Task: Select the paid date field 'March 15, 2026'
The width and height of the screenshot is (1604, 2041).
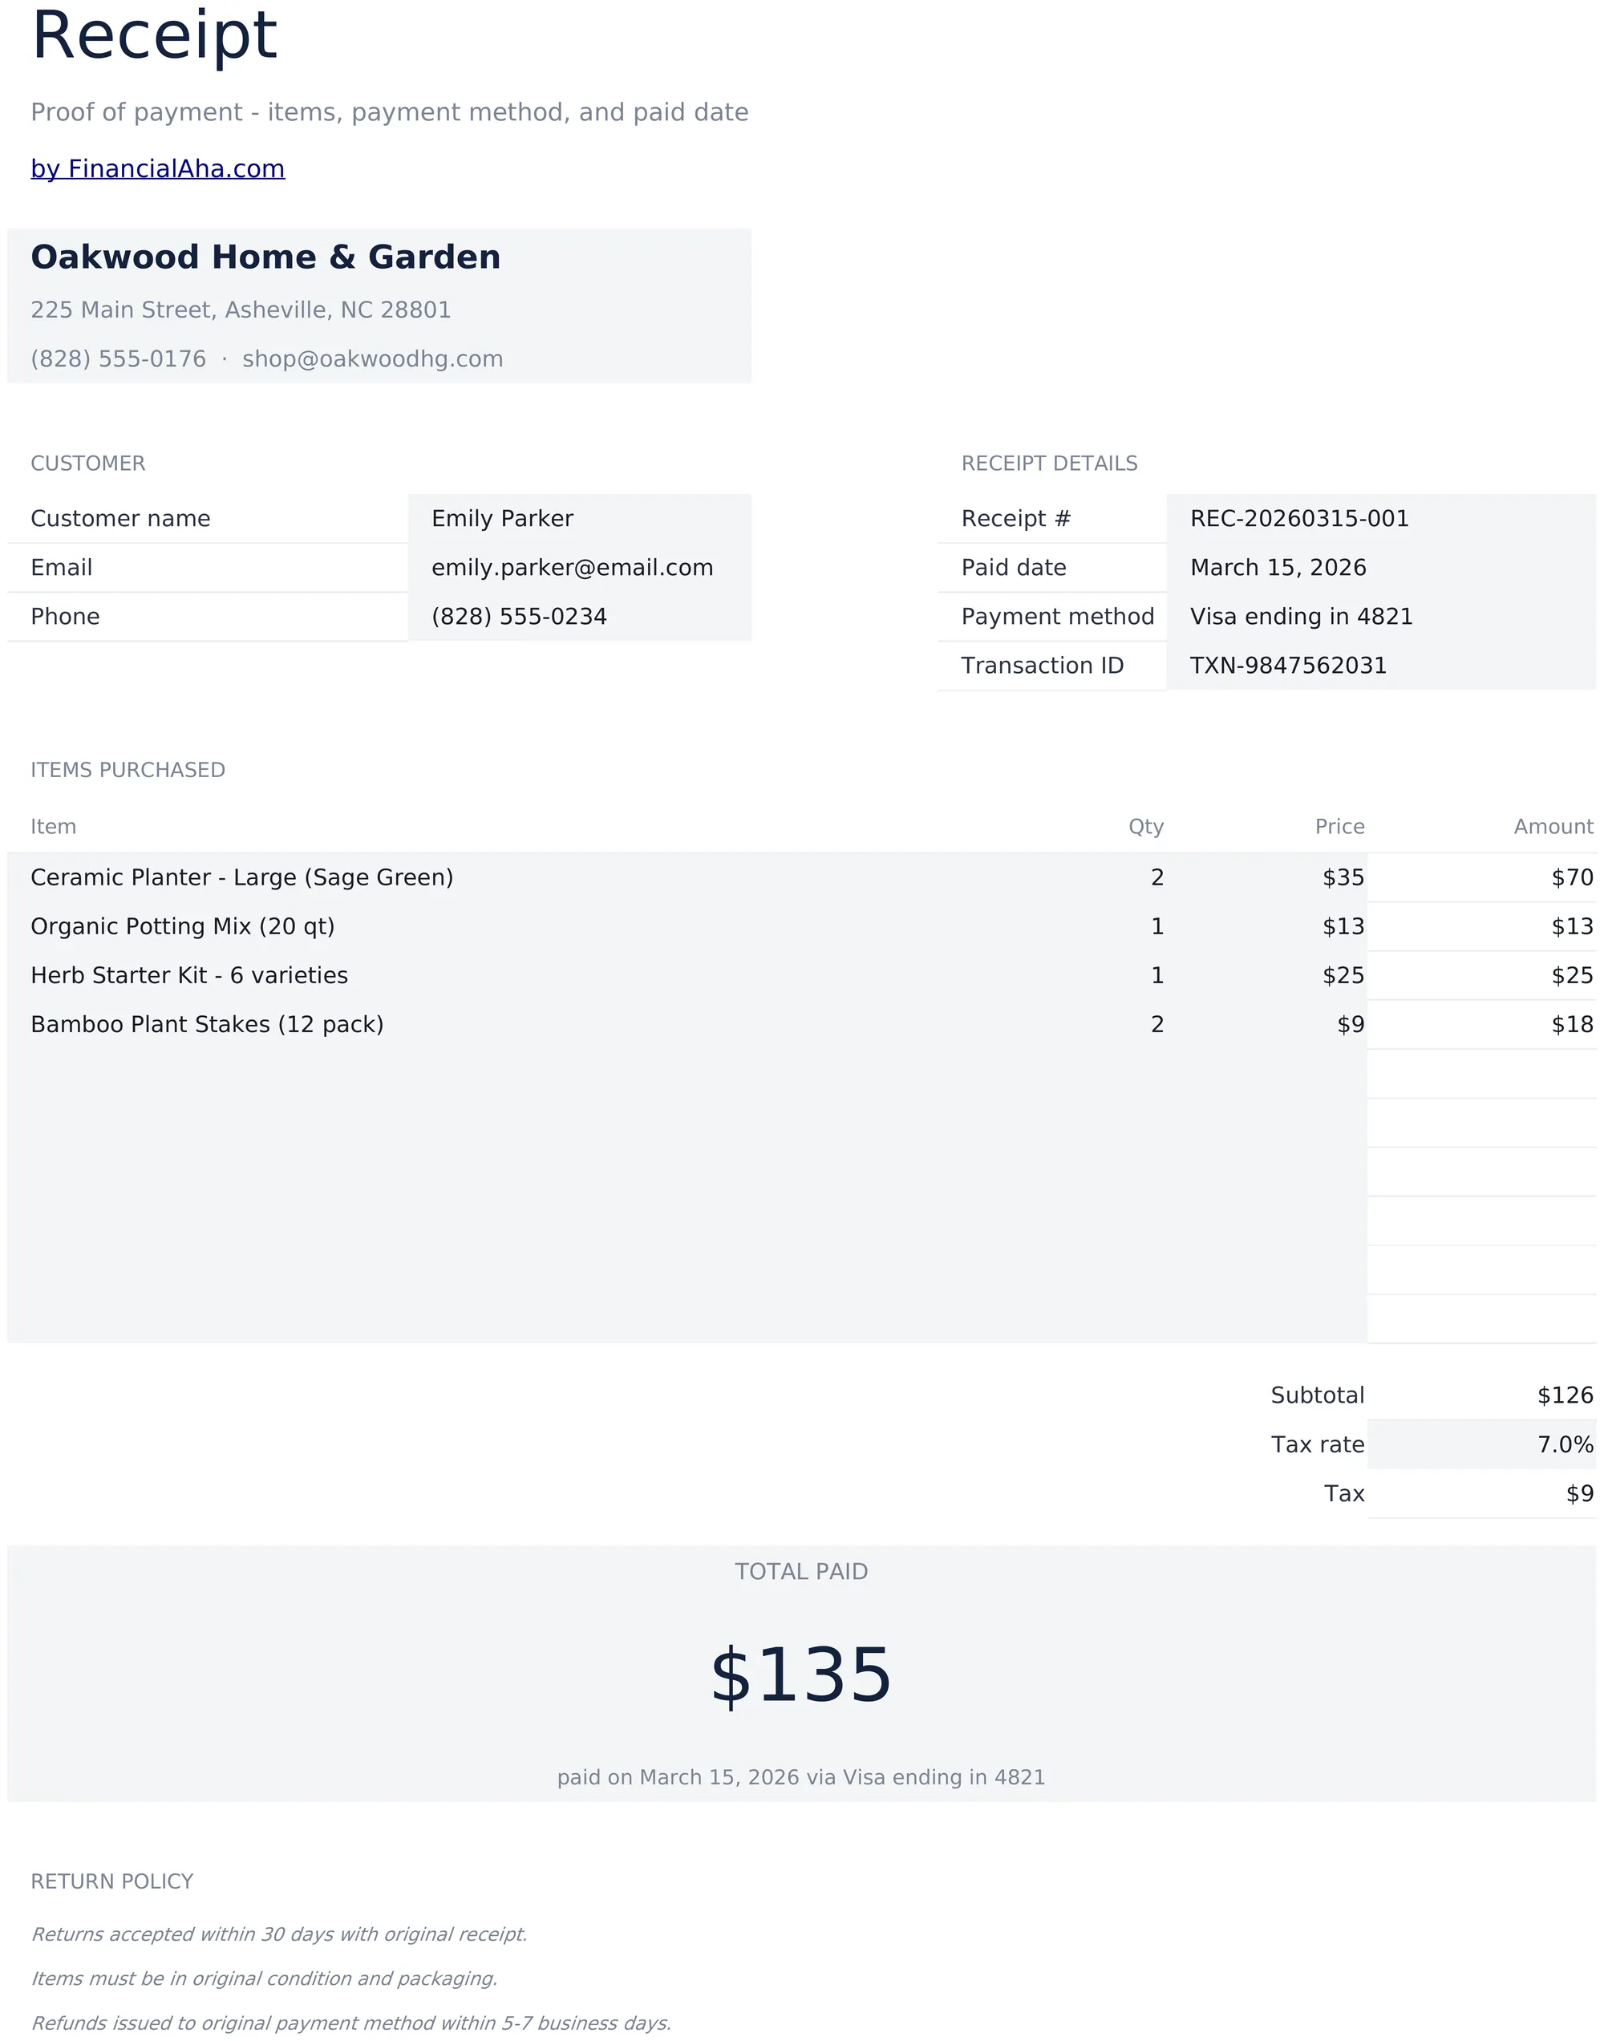Action: pyautogui.click(x=1380, y=567)
